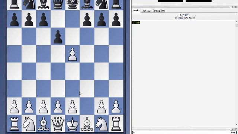
Task: Click the highlighted MB entry in notation
Action: point(136,22)
